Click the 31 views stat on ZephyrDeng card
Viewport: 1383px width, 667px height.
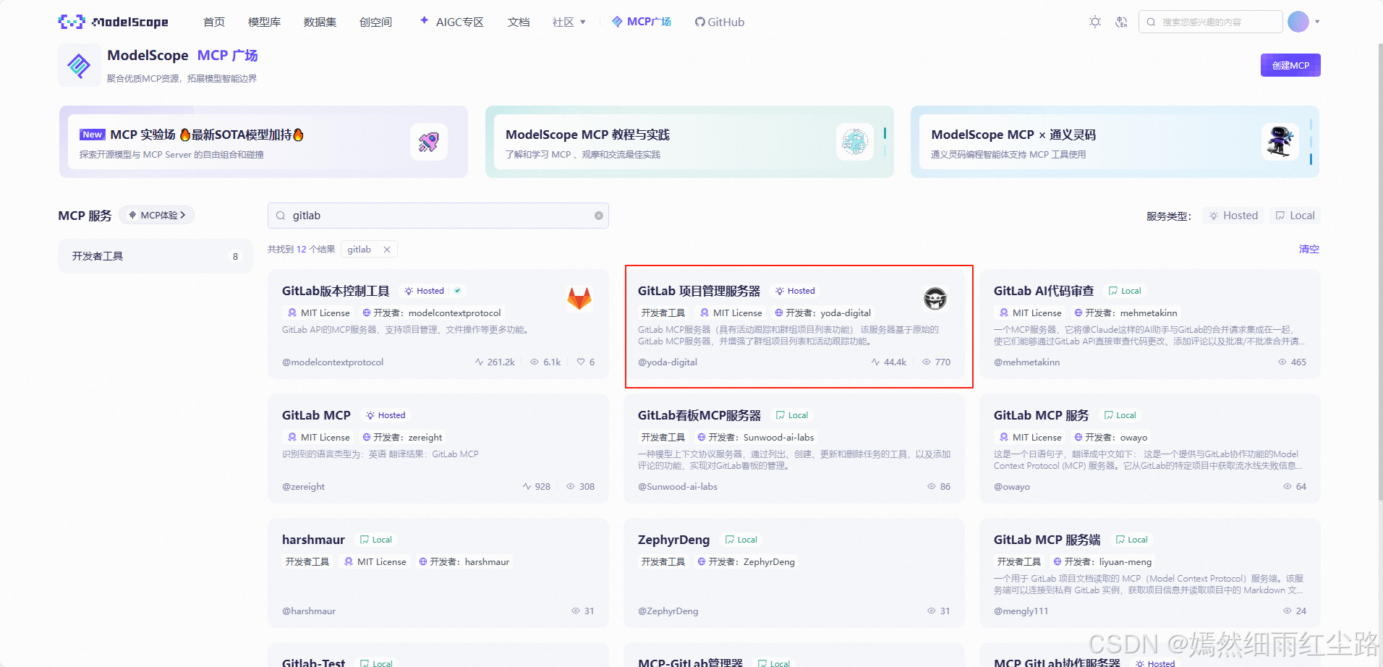(939, 611)
